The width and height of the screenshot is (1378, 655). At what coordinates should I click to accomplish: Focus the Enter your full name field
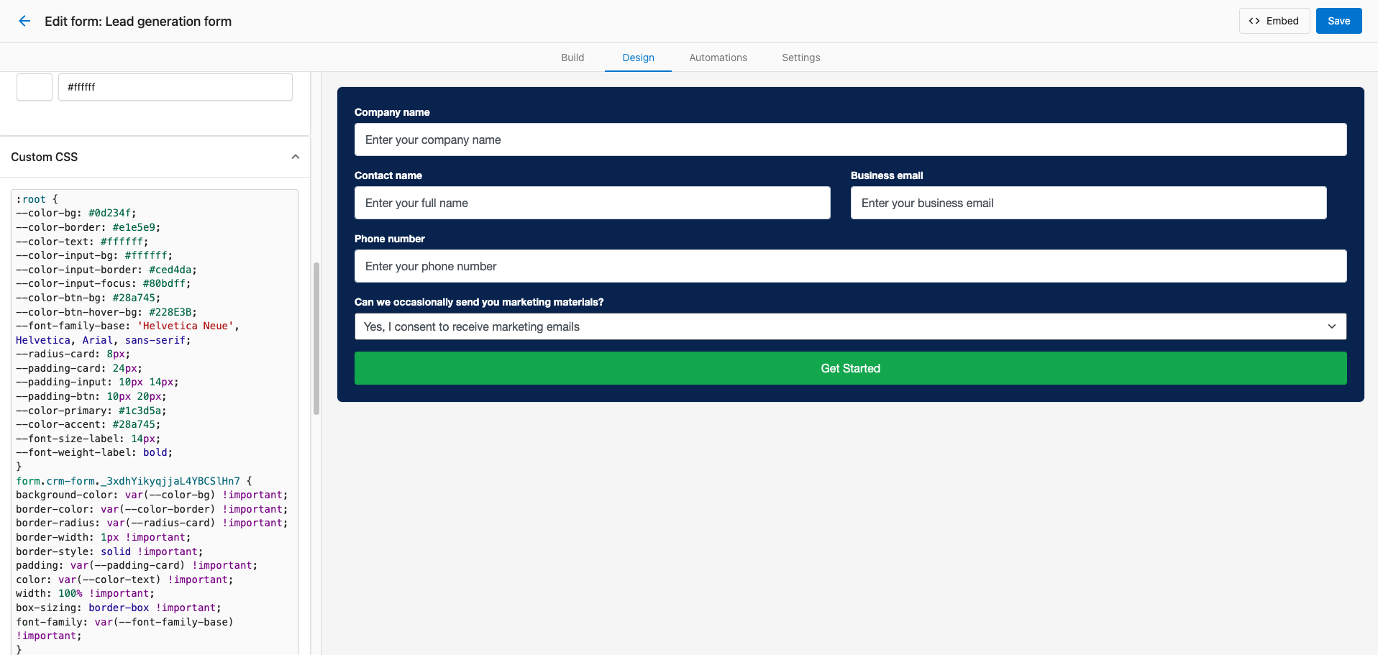coord(592,203)
